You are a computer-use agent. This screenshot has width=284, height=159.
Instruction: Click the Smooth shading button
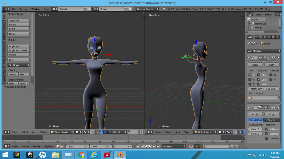13,75
